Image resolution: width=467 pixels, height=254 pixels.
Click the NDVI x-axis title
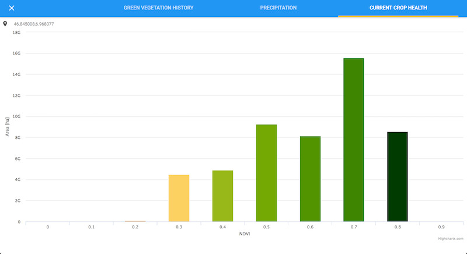point(245,234)
